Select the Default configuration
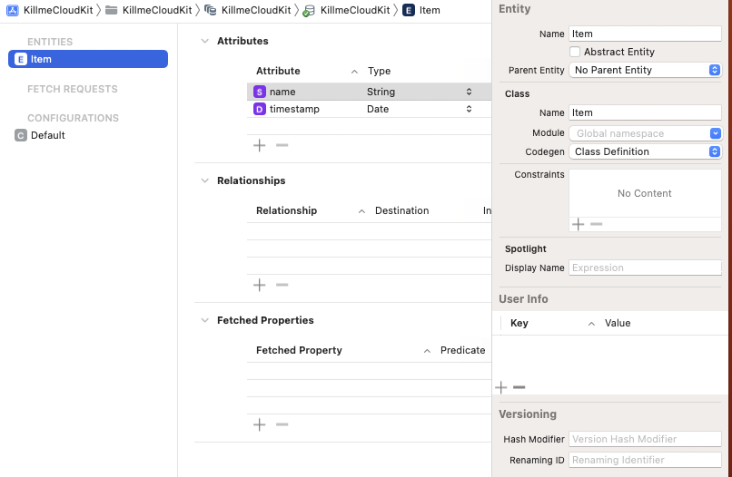The image size is (732, 477). point(47,135)
